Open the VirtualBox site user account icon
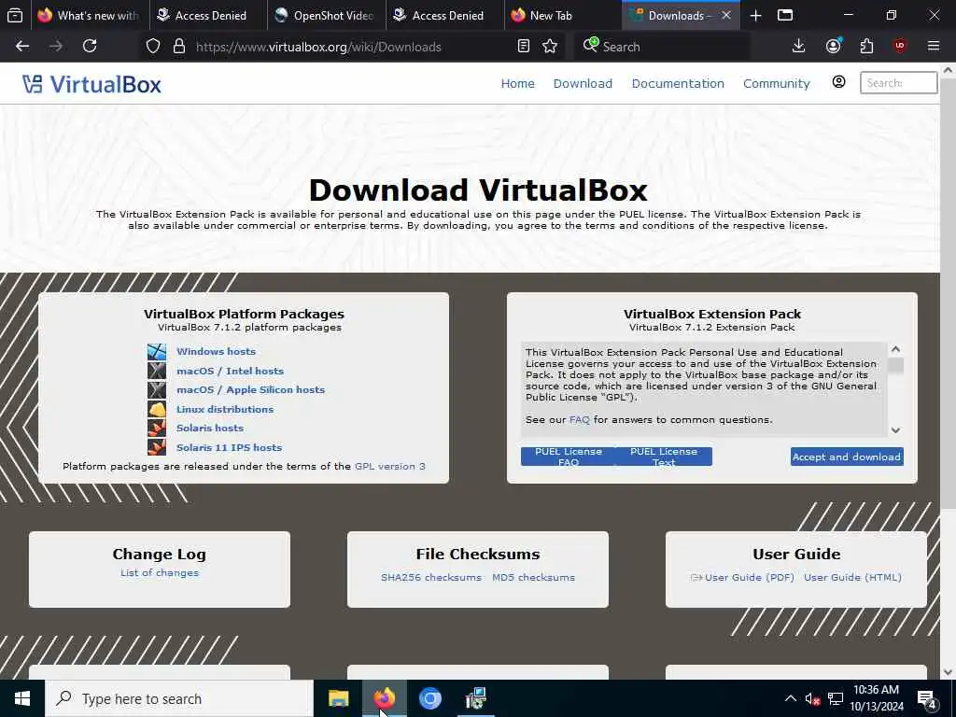This screenshot has width=956, height=717. pyautogui.click(x=839, y=82)
